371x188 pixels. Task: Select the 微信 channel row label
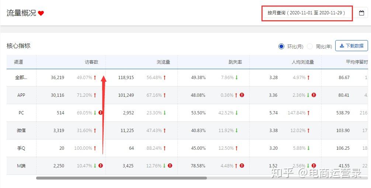(21, 130)
